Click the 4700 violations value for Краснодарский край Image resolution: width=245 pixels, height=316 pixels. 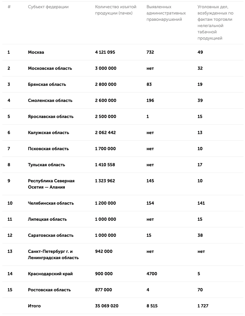pyautogui.click(x=152, y=274)
